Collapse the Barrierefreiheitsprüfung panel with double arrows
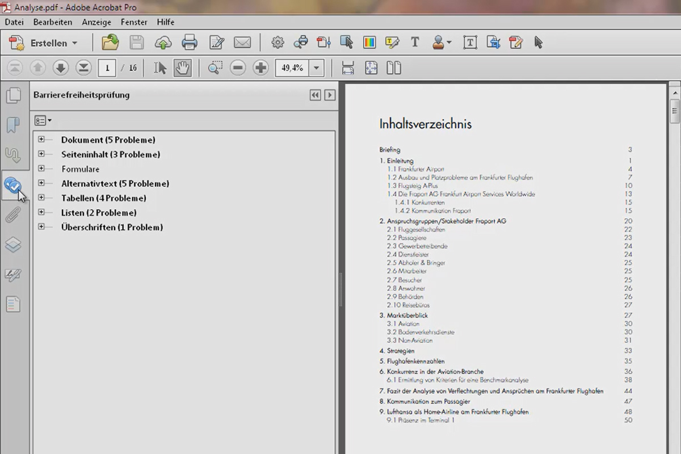The height and width of the screenshot is (454, 681). (x=316, y=95)
